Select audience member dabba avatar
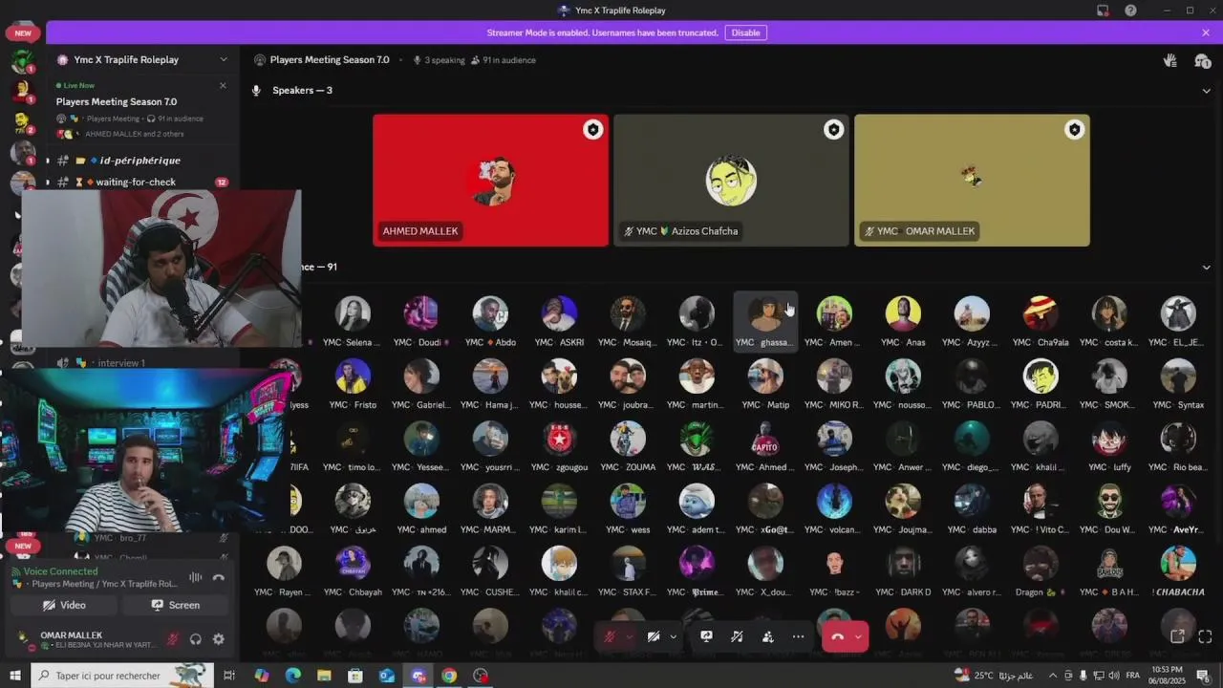The image size is (1223, 688). point(972,502)
